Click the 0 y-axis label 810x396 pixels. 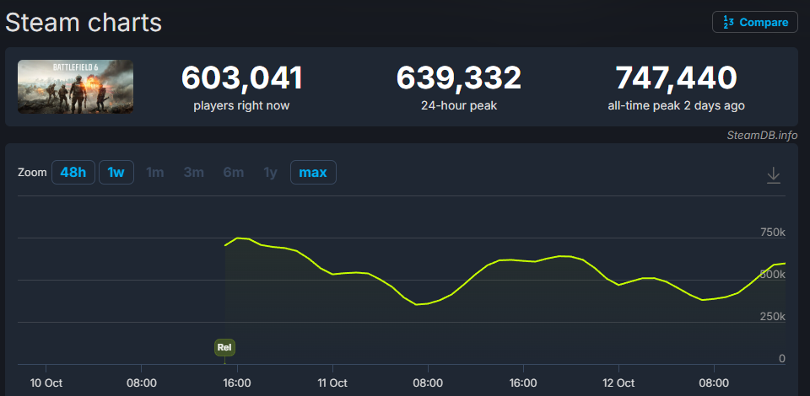click(x=782, y=358)
